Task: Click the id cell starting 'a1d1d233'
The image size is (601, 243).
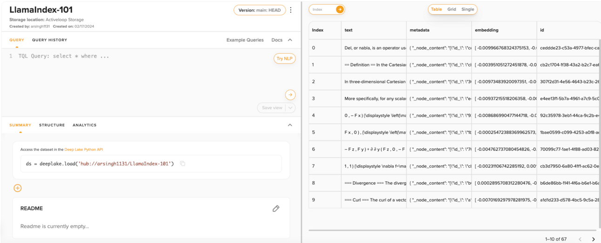Action: tap(568, 200)
